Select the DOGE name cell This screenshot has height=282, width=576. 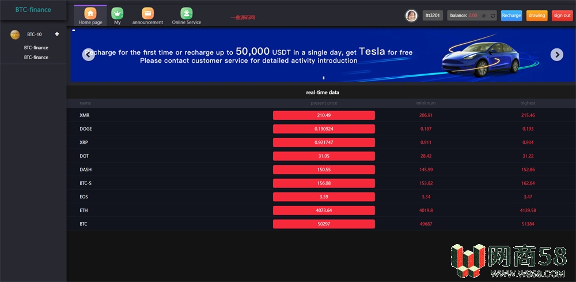point(86,129)
